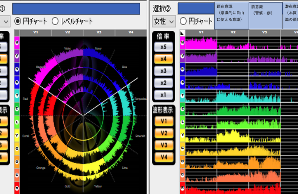Click the orange O label in the left panel
298x194 pixels.
point(17,162)
